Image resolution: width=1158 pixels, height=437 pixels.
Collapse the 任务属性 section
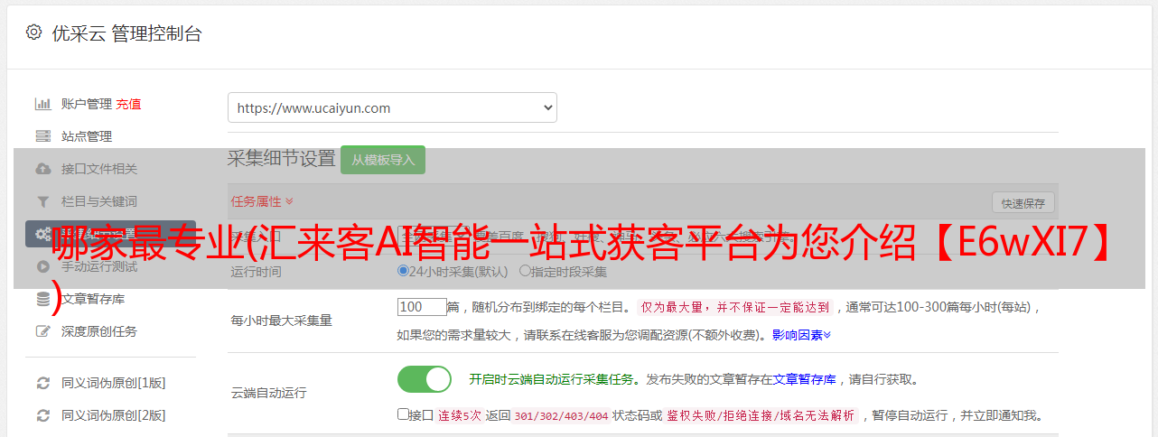(x=262, y=200)
